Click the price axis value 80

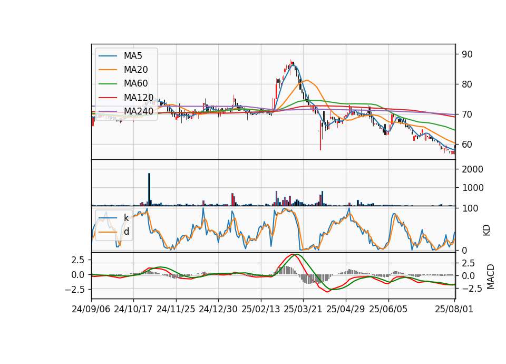pos(467,84)
